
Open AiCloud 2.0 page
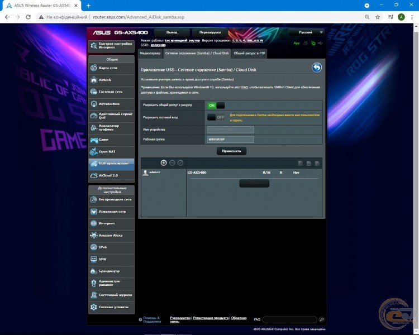coord(111,175)
